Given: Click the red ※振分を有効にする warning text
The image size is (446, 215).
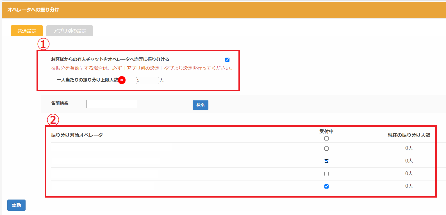Looking at the screenshot, I should (142, 68).
